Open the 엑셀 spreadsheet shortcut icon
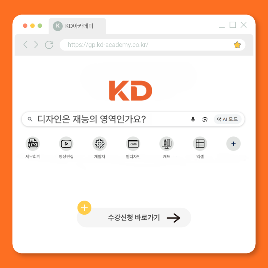Screen dimensions: 268x268 [200, 144]
